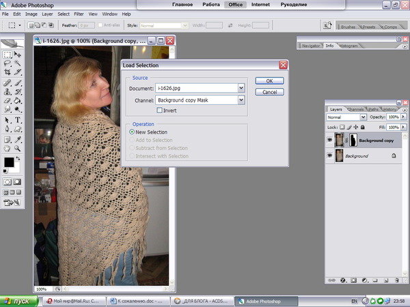Open the Filter menu
Image resolution: width=410 pixels, height=307 pixels.
[79, 14]
